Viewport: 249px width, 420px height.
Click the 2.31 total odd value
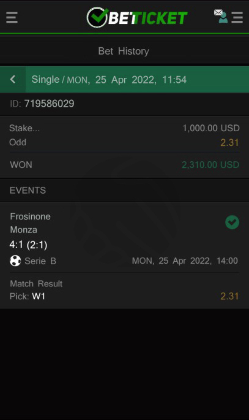(229, 142)
